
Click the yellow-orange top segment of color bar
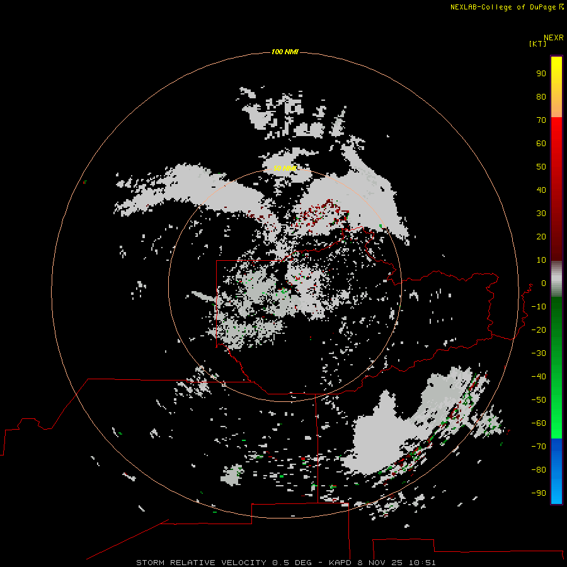pos(556,87)
